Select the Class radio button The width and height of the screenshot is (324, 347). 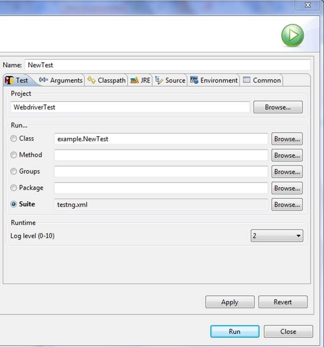[14, 139]
